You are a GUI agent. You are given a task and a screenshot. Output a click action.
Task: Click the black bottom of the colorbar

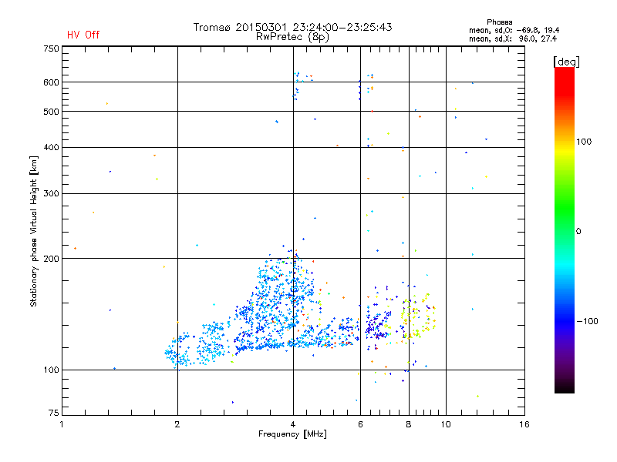point(565,388)
